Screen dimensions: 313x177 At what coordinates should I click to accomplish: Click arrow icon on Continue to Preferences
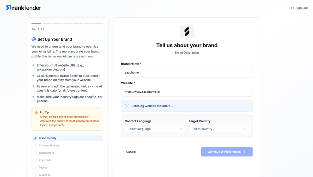coord(244,152)
